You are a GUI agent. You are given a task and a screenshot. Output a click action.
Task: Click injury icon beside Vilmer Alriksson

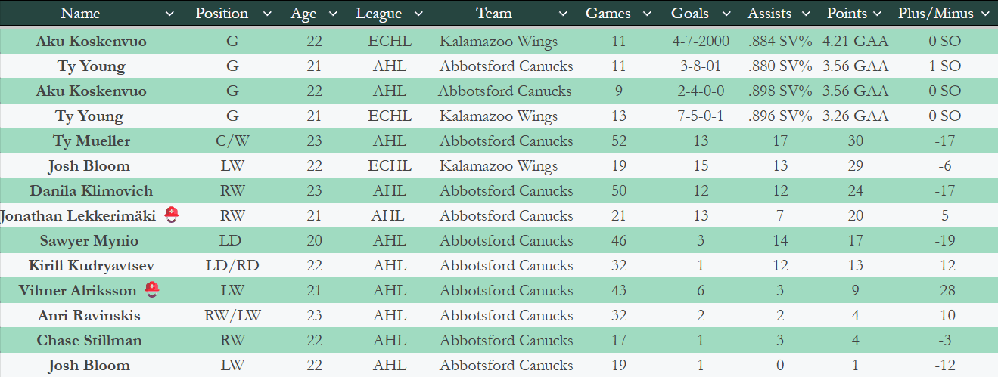(152, 290)
